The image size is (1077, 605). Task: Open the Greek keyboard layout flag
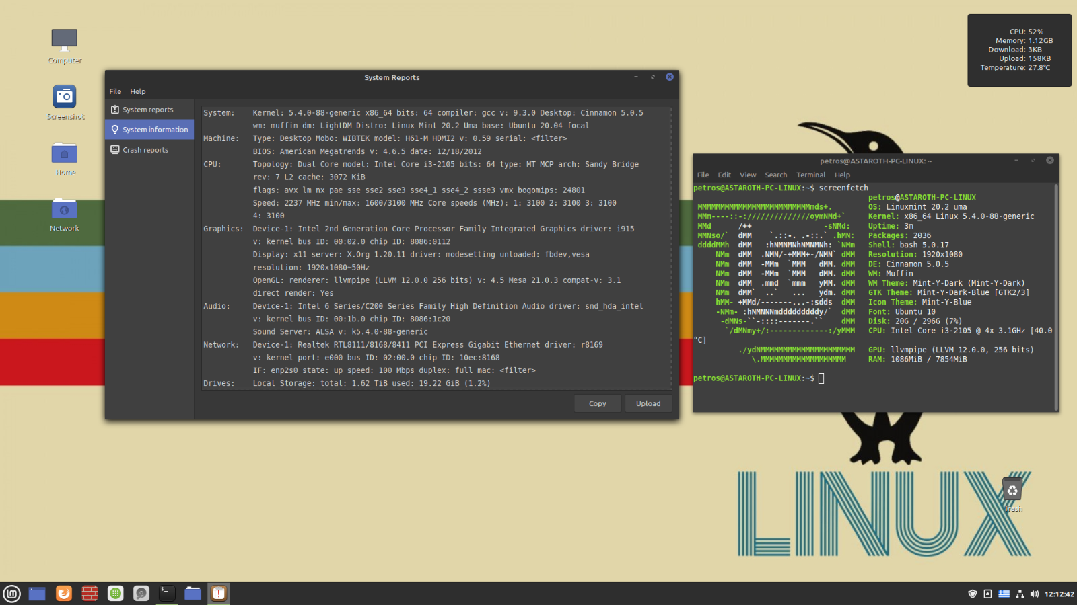tap(1004, 594)
